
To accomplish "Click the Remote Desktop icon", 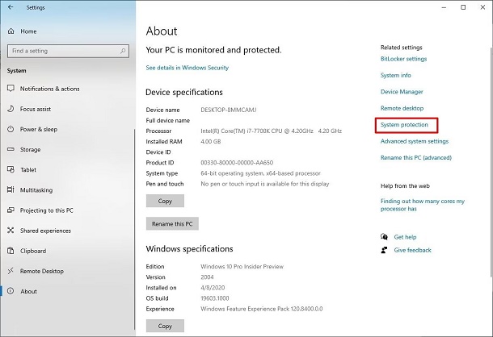I will point(11,271).
